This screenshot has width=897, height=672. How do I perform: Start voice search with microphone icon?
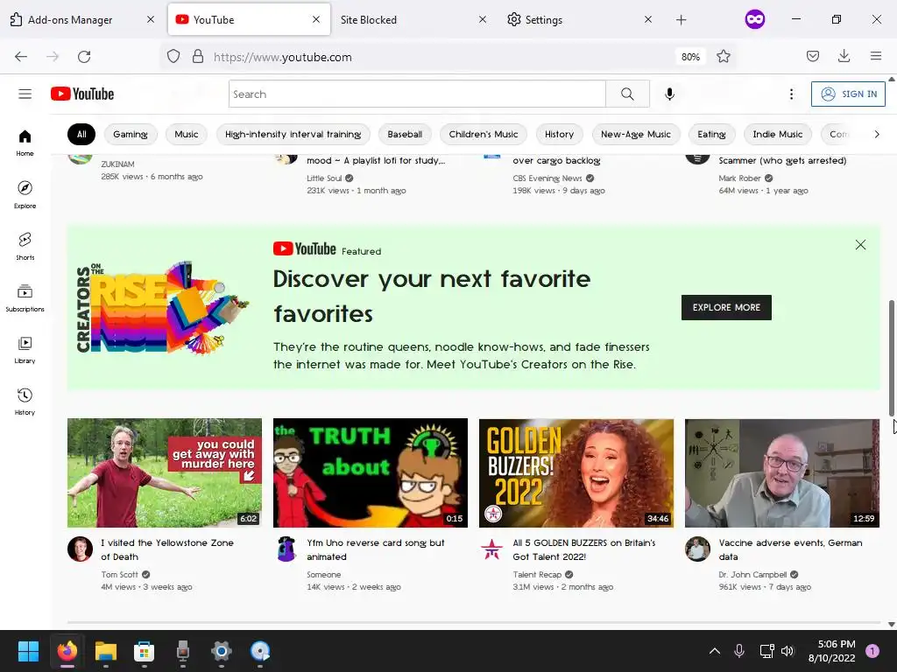tap(669, 94)
